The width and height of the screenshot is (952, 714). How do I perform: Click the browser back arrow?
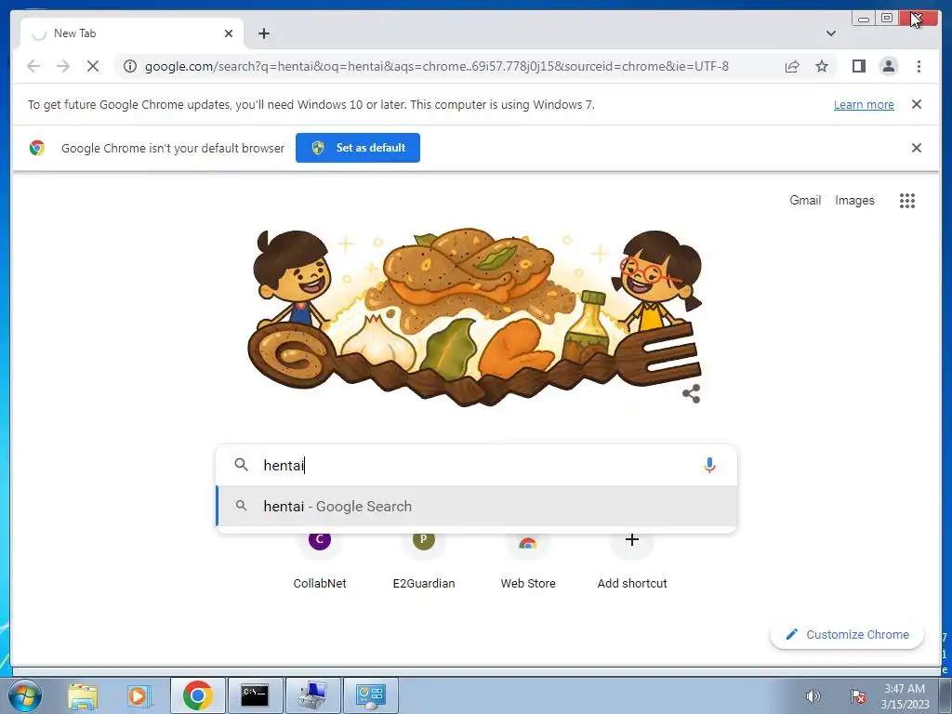coord(33,66)
